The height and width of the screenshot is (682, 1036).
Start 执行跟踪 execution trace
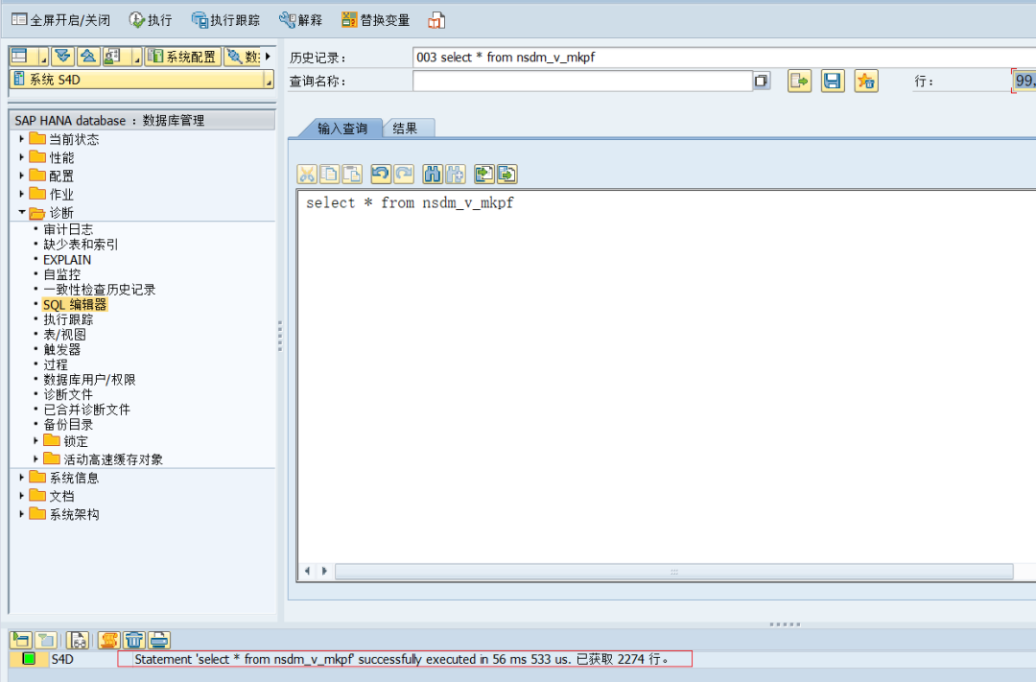click(225, 20)
